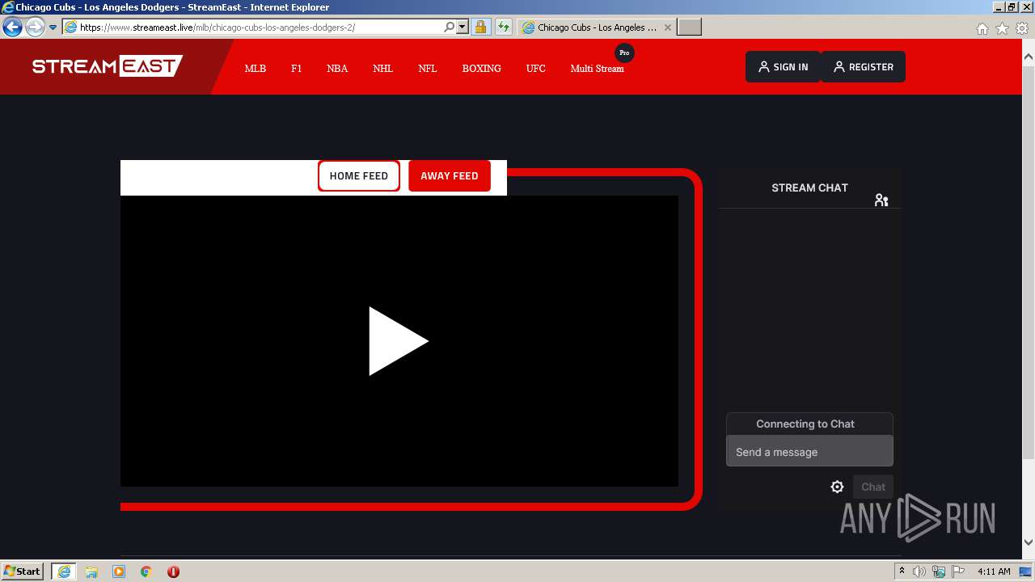Screen dimensions: 1035x582
Task: Click the scrollbar down arrow
Action: tap(1029, 542)
